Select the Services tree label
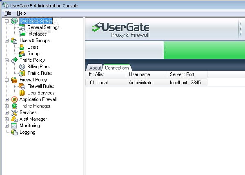This screenshot has height=175, width=245. click(x=28, y=112)
